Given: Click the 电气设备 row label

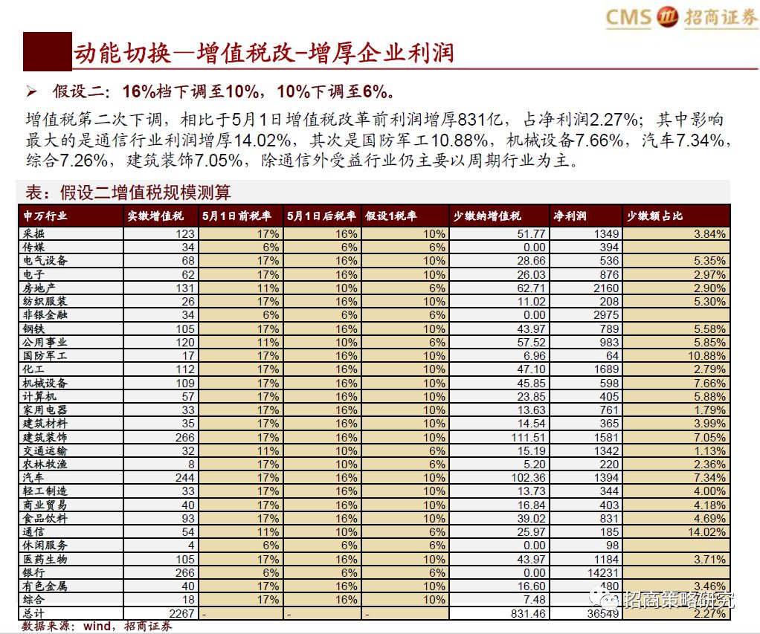Looking at the screenshot, I should click(45, 261).
